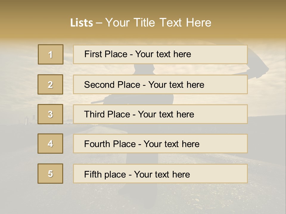Image resolution: width=286 pixels, height=214 pixels.
Task: Select the "Your Title Text Here" heading text
Action: tap(158, 23)
